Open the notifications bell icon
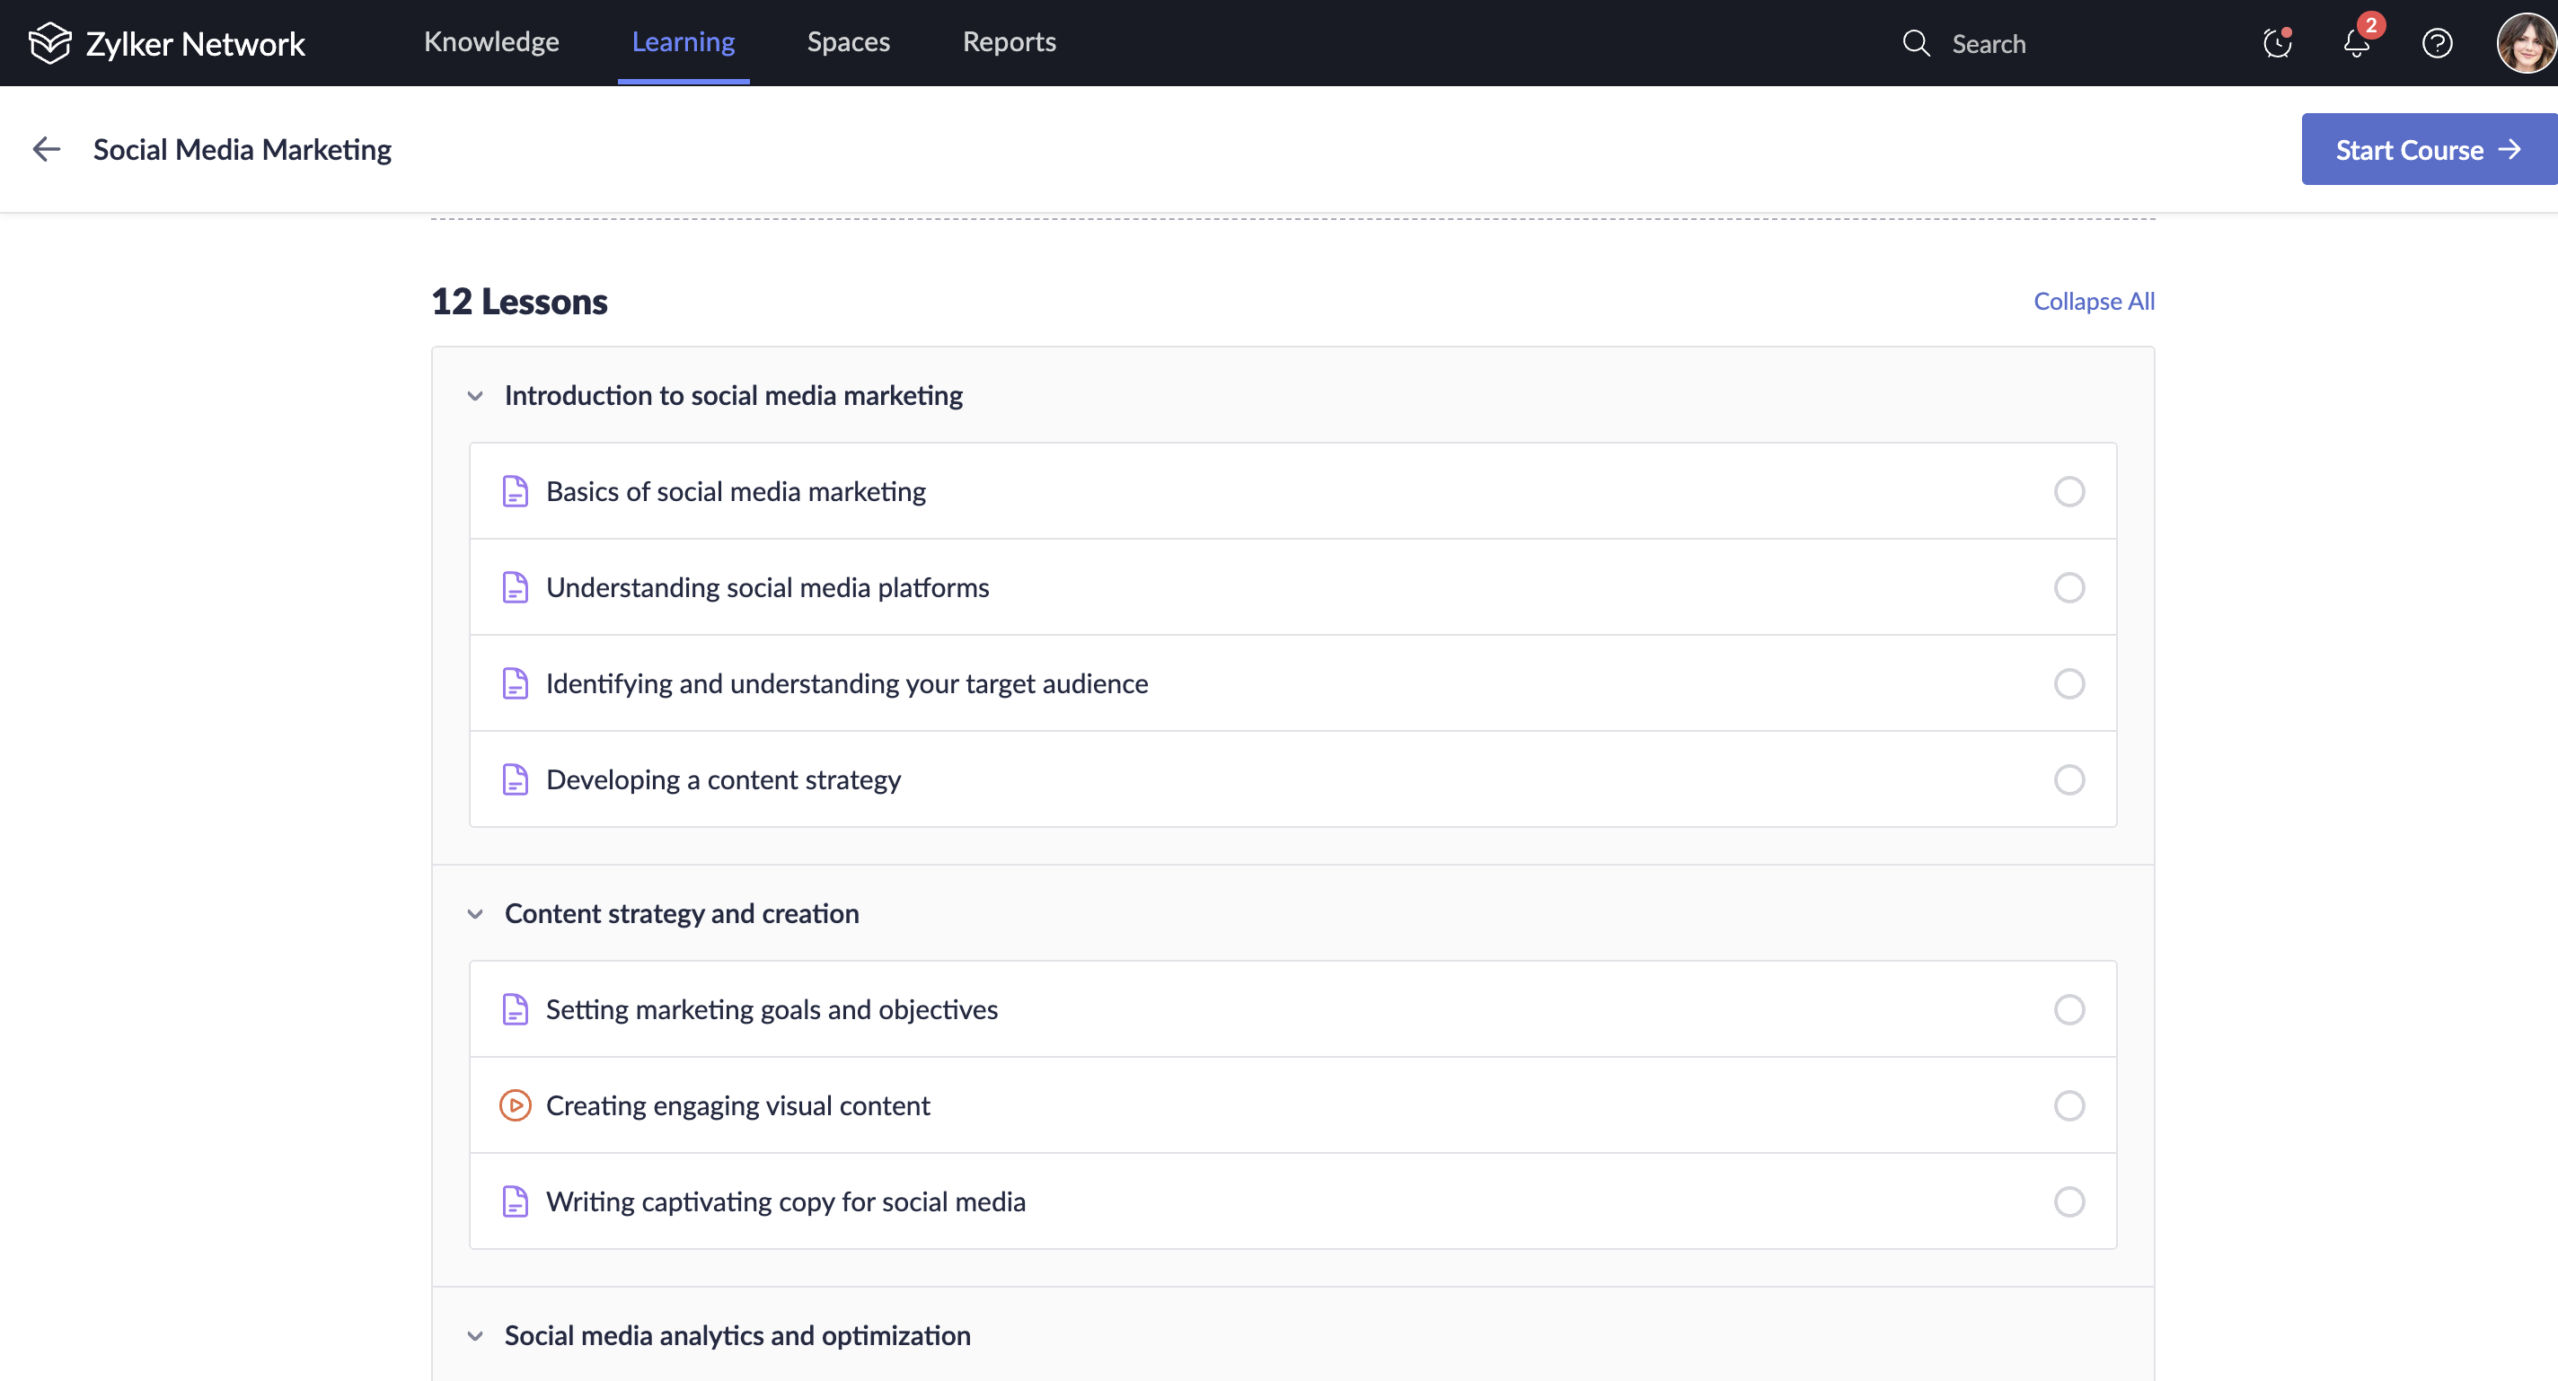 [2357, 44]
